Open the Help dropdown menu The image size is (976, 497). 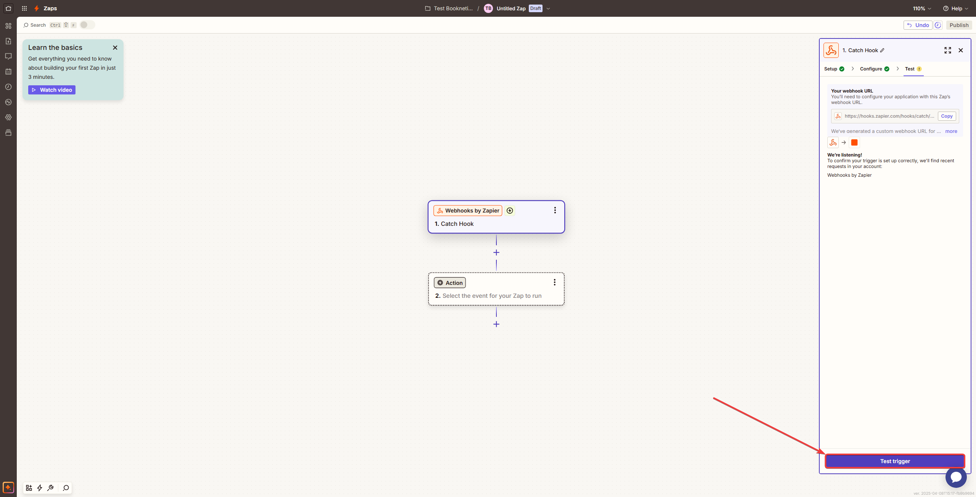pyautogui.click(x=955, y=8)
